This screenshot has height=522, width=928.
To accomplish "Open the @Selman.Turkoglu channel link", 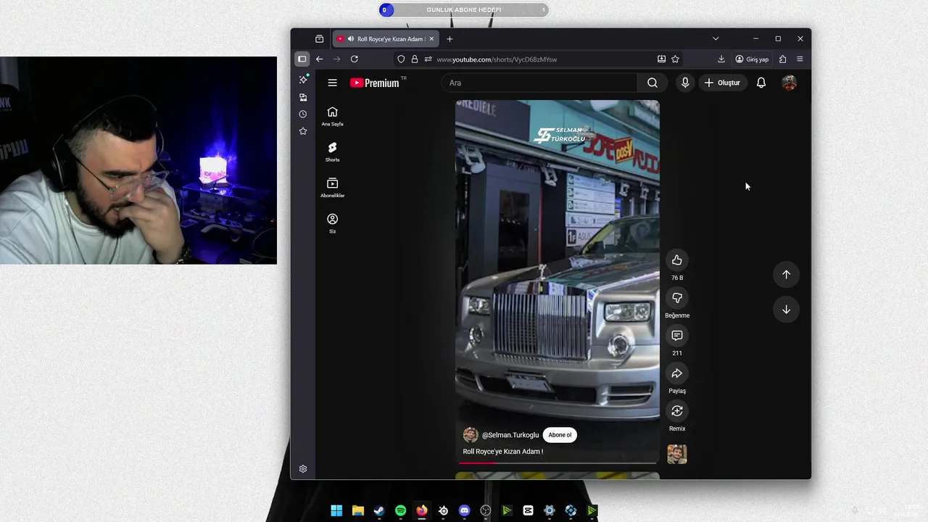I will (x=510, y=435).
